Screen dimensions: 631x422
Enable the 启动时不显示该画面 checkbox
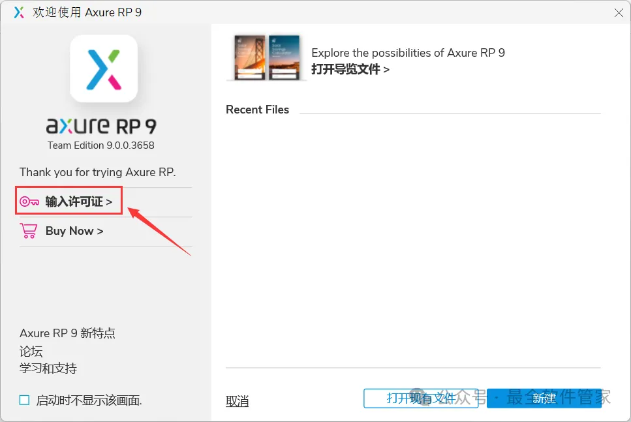pos(25,400)
